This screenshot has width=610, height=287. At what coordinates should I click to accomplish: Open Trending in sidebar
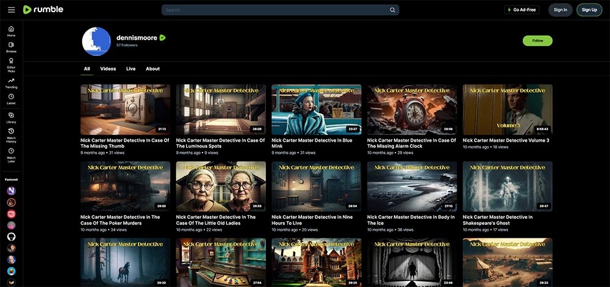11,83
